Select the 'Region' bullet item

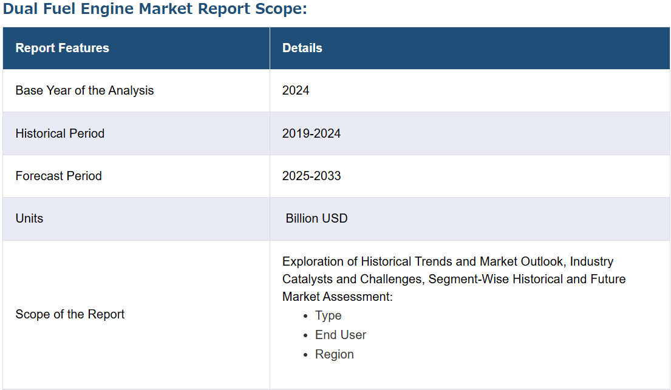coord(334,354)
